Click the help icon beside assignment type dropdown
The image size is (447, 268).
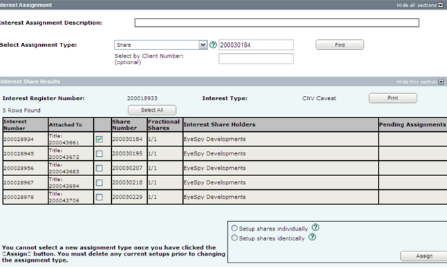(213, 45)
